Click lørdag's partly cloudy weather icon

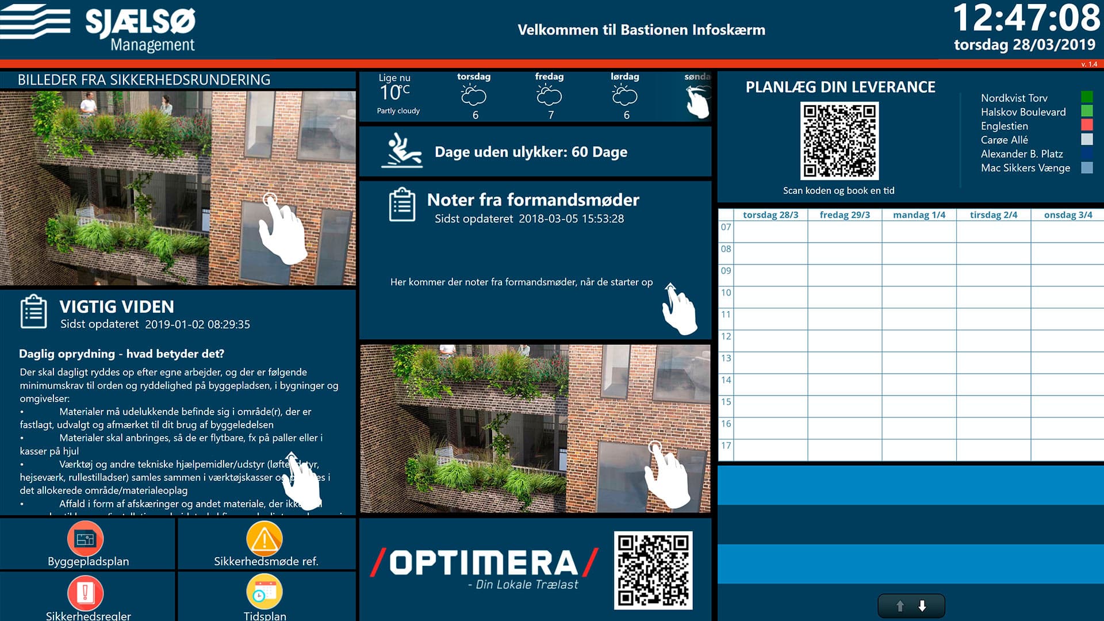pos(624,95)
